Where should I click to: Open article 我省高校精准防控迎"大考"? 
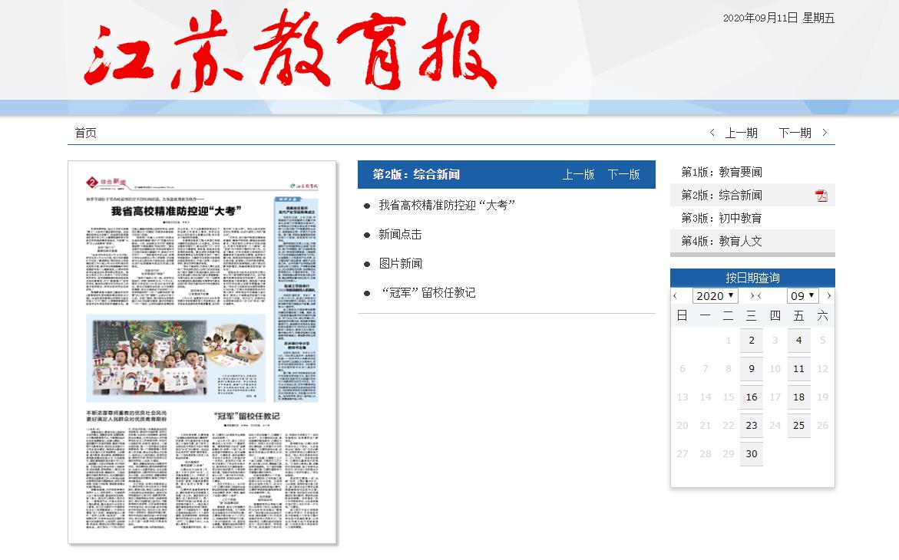click(x=446, y=206)
